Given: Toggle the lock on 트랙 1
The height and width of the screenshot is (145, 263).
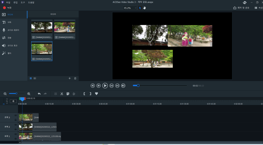Looking at the screenshot, I should coord(15,138).
